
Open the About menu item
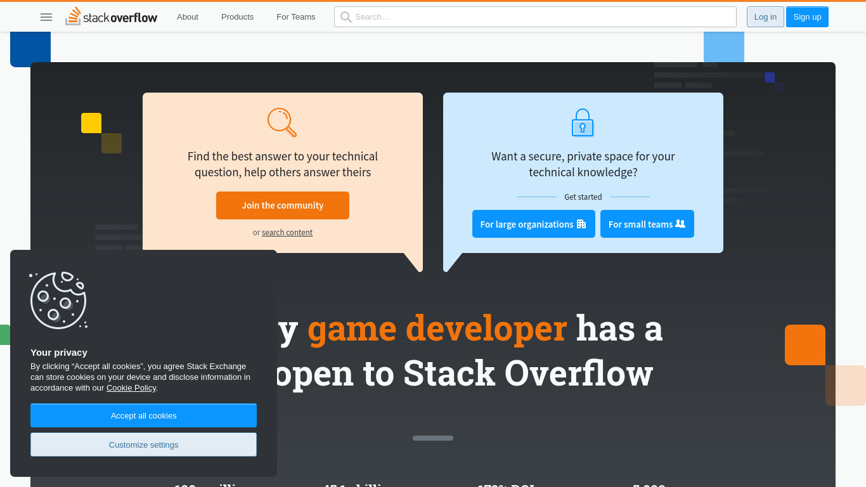[x=188, y=17]
